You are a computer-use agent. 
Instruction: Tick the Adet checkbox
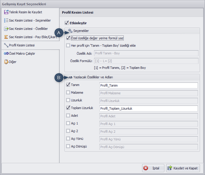pyautogui.click(x=68, y=116)
